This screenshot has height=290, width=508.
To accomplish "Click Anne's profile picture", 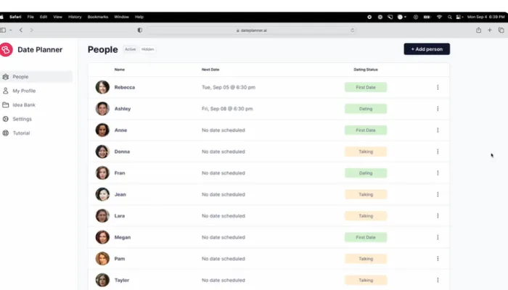I will coord(102,130).
